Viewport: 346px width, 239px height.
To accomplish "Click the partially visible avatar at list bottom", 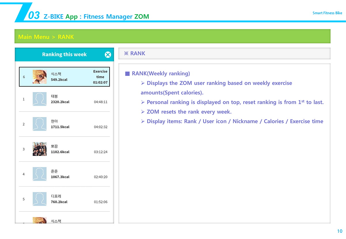I will 40,220.
